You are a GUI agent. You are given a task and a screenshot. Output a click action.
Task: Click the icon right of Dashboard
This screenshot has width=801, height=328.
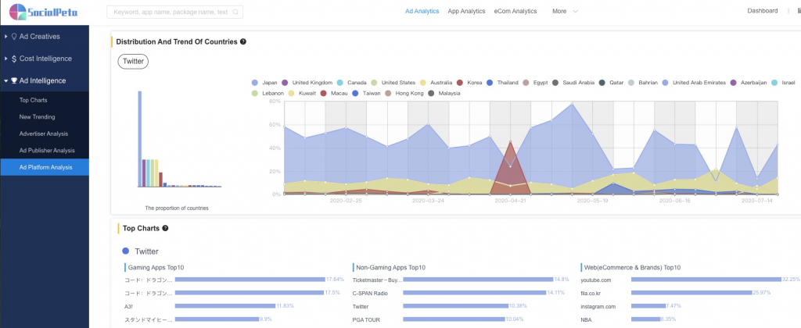(799, 11)
